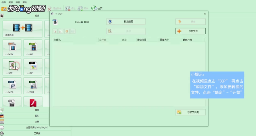
Task: Click the clear-list icon above the file list
Action: coord(61,31)
